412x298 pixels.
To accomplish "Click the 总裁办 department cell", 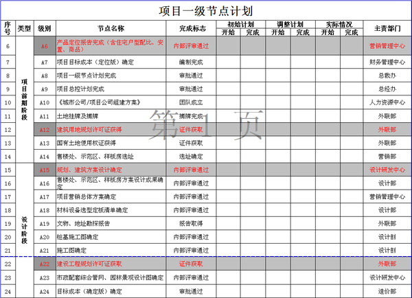I will click(387, 76).
